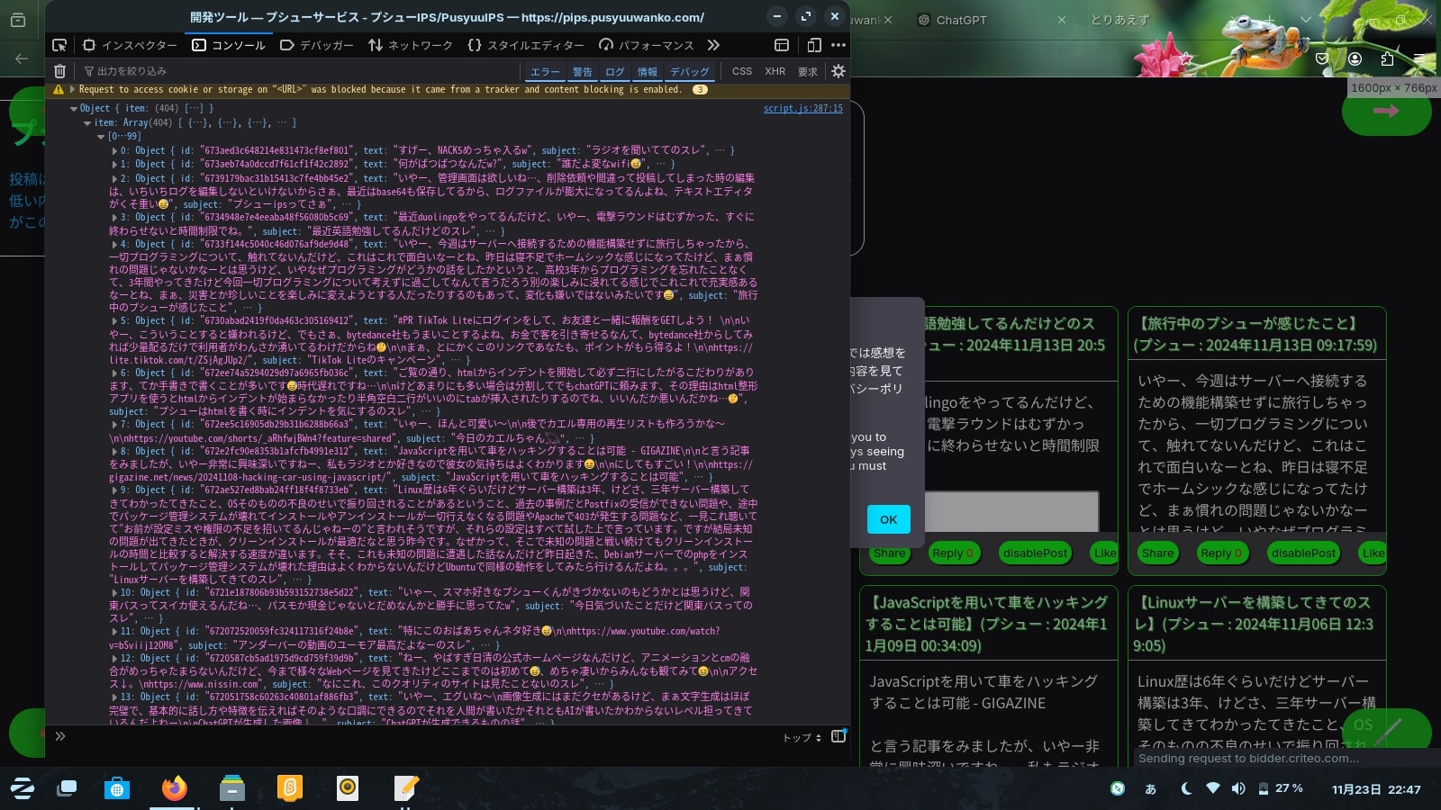Screen dimensions: 1441x810
Task: Open the ネットワーク tab
Action: click(x=410, y=45)
